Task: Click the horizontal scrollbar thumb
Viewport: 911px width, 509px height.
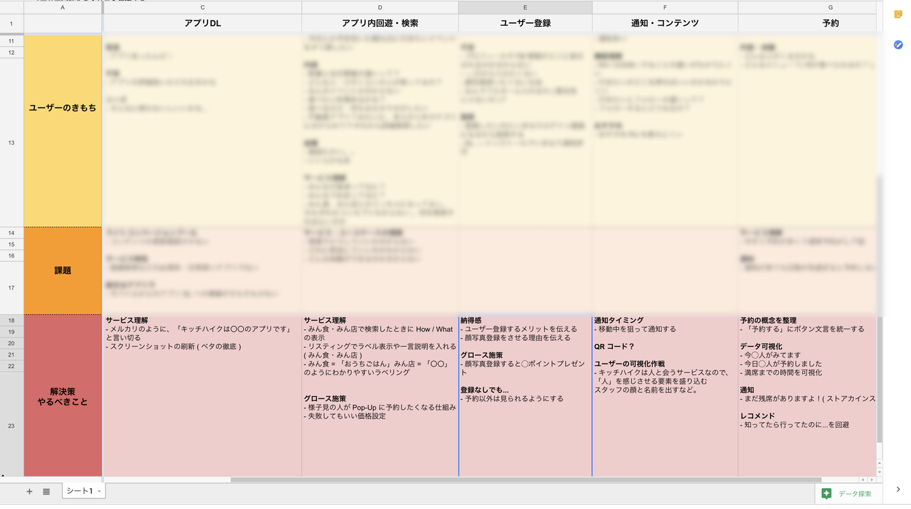Action: click(526, 480)
